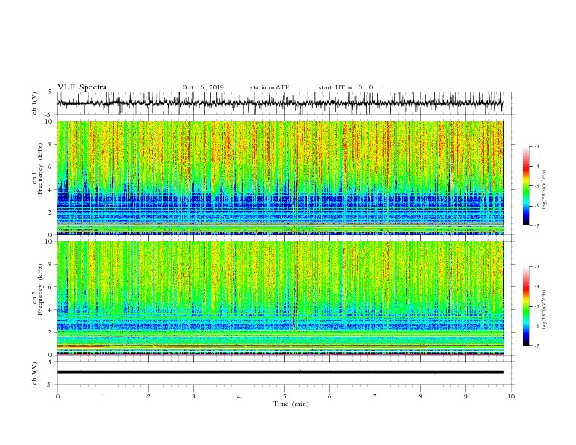Click the 'VLF Spectra' title text
Screen dimensions: 576x445
pyautogui.click(x=82, y=87)
